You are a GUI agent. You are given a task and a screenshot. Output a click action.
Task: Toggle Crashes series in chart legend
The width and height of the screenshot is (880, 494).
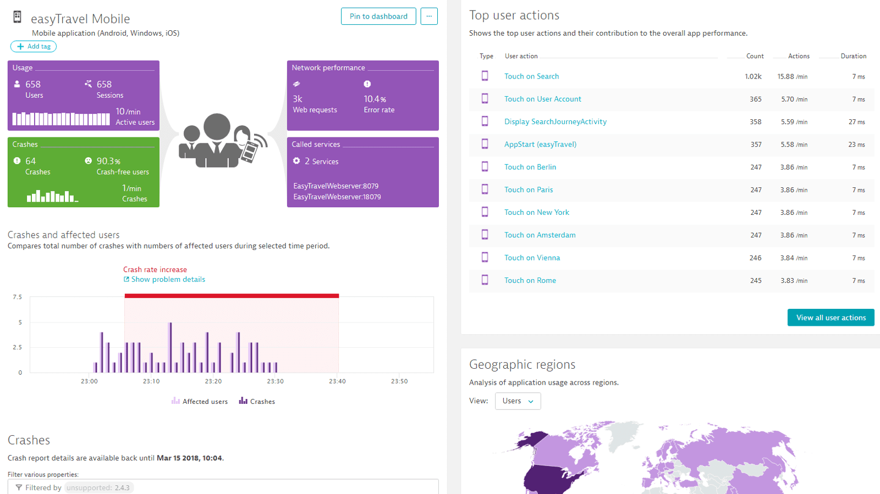point(257,402)
